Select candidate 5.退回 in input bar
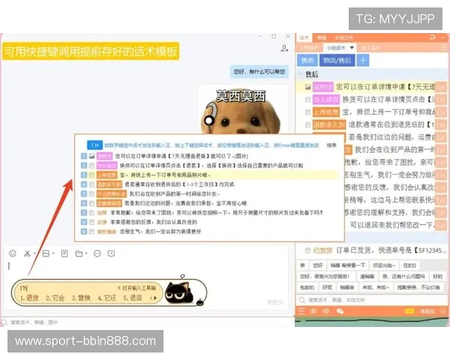This screenshot has width=450, height=360. coord(133,298)
